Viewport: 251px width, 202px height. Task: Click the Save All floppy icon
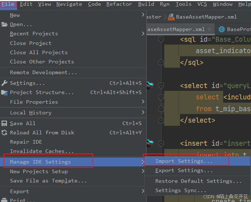pyautogui.click(x=4, y=123)
